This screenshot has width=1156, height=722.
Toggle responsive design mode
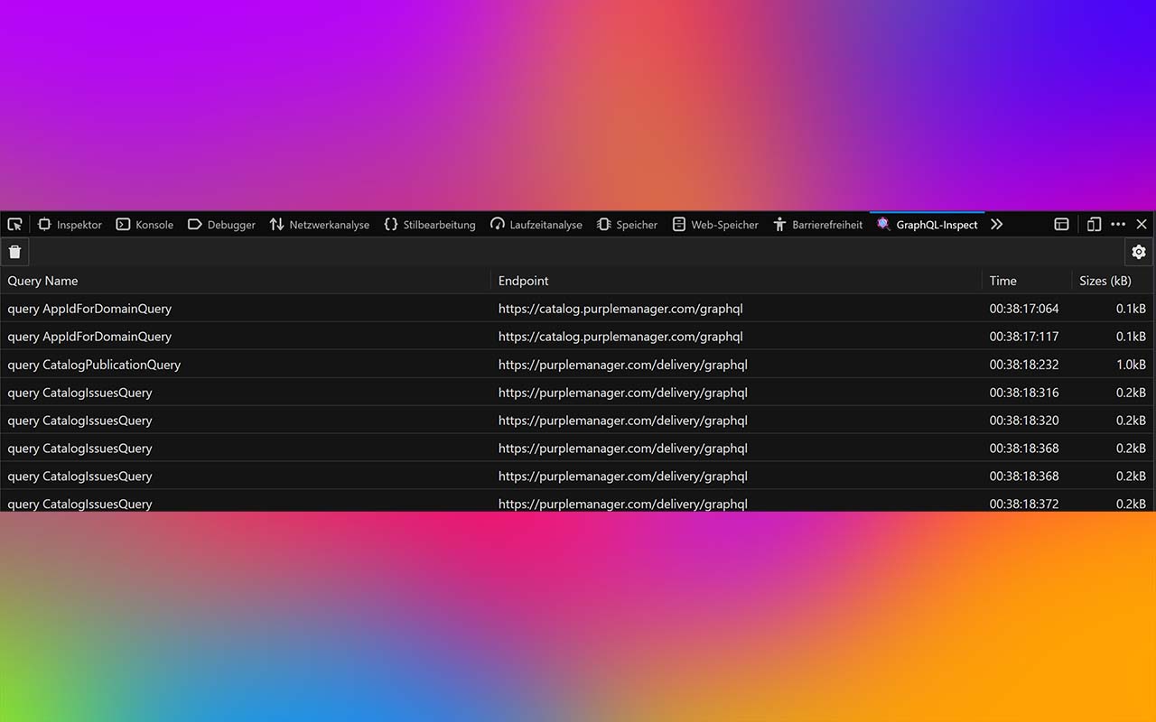click(1094, 224)
